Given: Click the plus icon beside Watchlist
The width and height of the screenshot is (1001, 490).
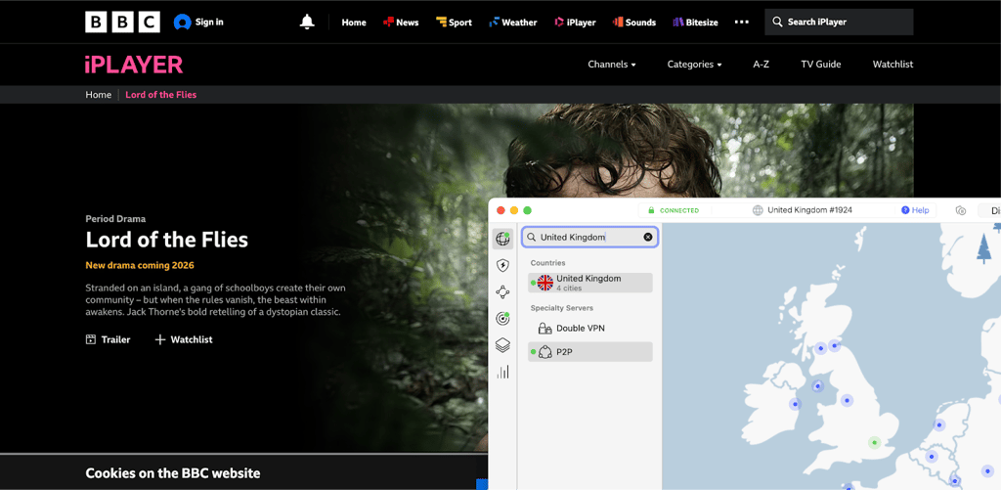Looking at the screenshot, I should tap(160, 339).
